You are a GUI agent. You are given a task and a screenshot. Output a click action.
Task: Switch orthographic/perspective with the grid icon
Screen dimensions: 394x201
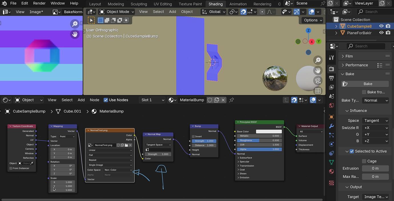click(318, 91)
